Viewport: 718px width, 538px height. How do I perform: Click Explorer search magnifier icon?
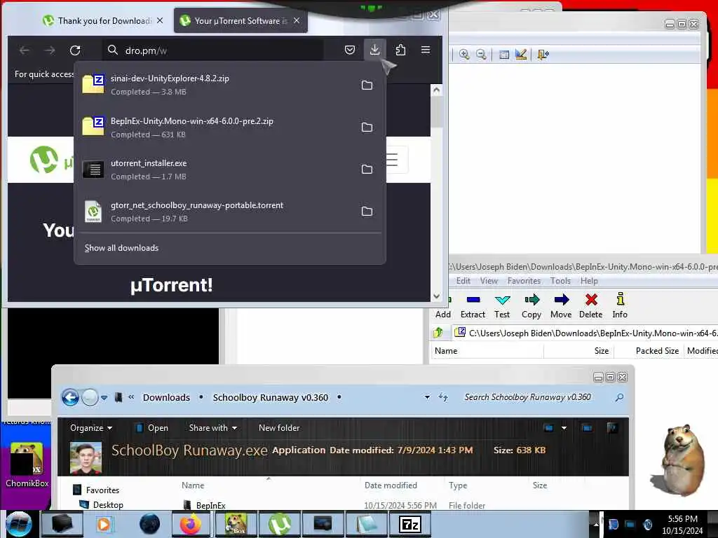[619, 397]
